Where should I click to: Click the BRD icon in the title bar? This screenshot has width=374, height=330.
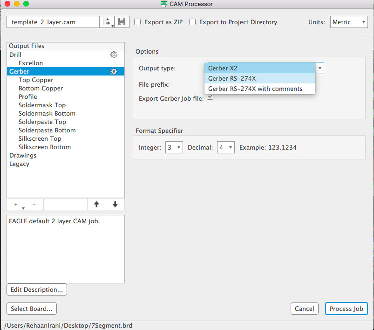(164, 4)
